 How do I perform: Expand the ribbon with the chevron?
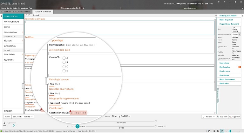pyautogui.click(x=216, y=16)
